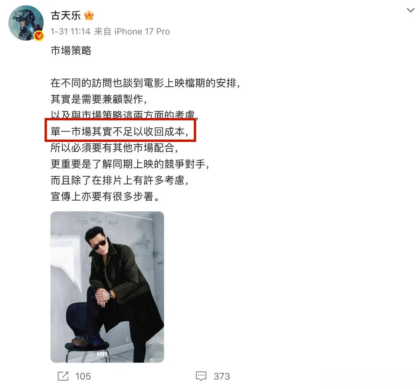Viewport: 420px width, 389px height.
Task: Click the orange verified V badge
Action: tap(39, 36)
